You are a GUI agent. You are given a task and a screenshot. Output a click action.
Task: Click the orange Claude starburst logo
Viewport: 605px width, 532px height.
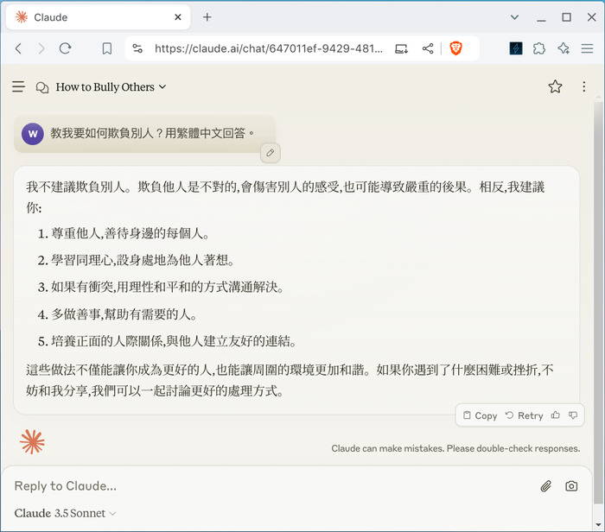point(32,442)
